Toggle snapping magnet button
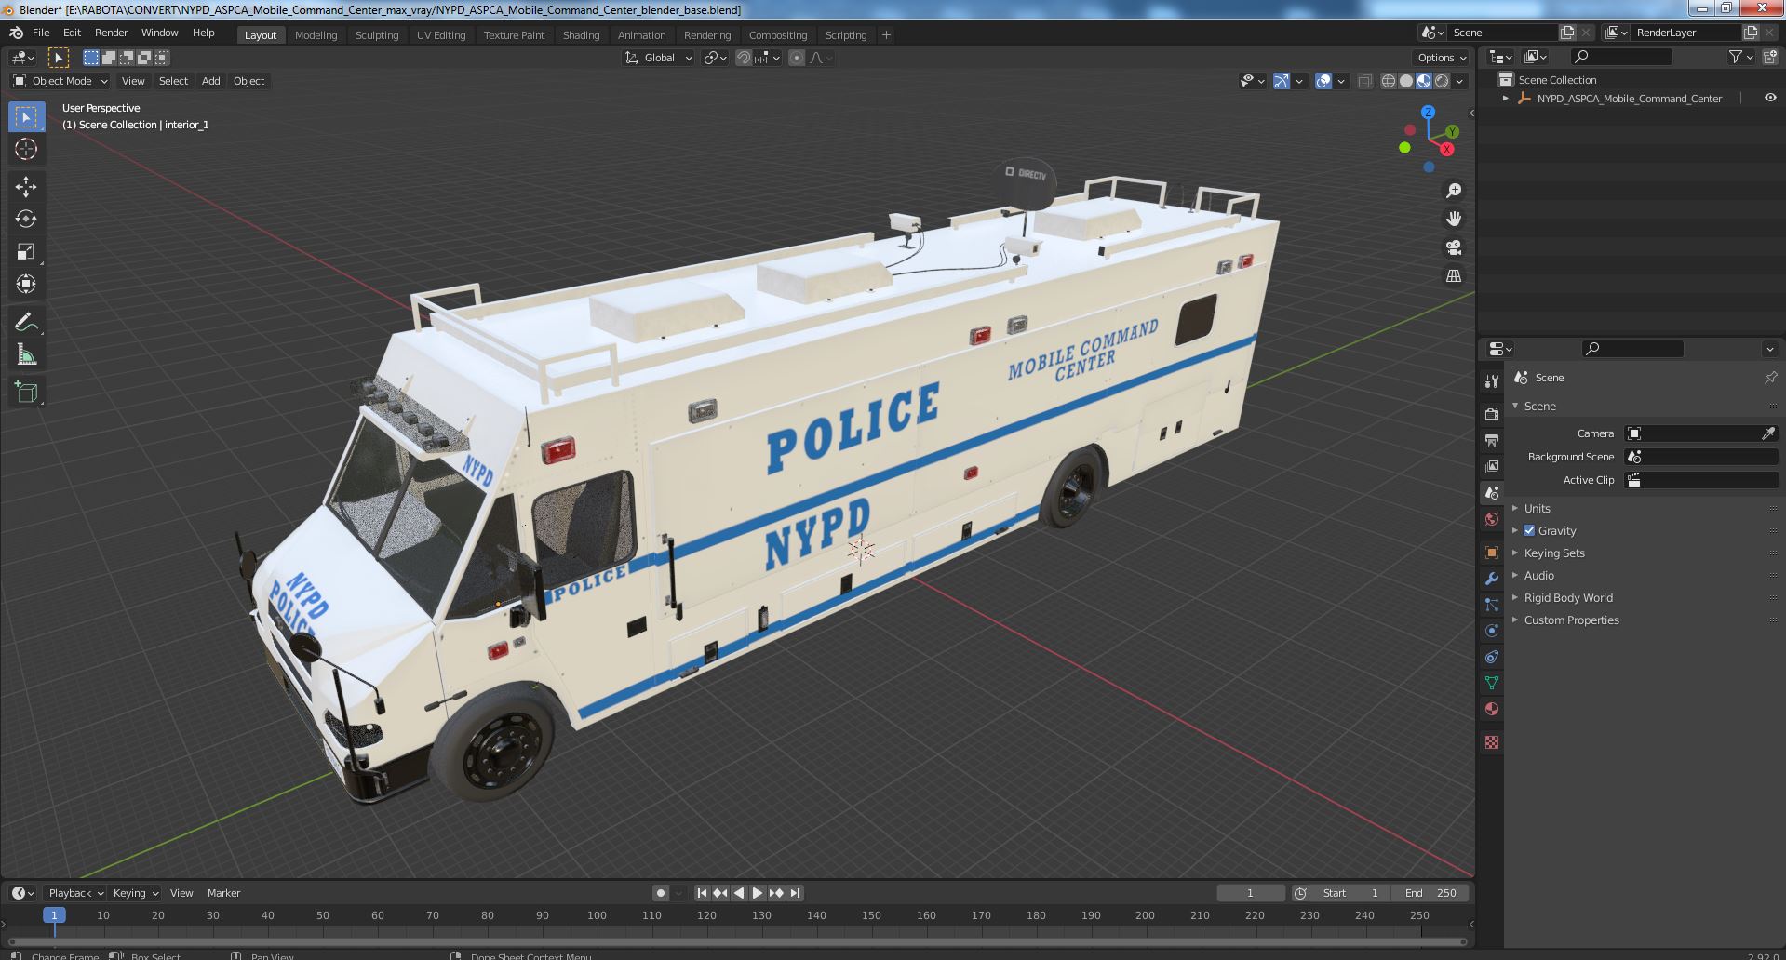 click(x=743, y=58)
